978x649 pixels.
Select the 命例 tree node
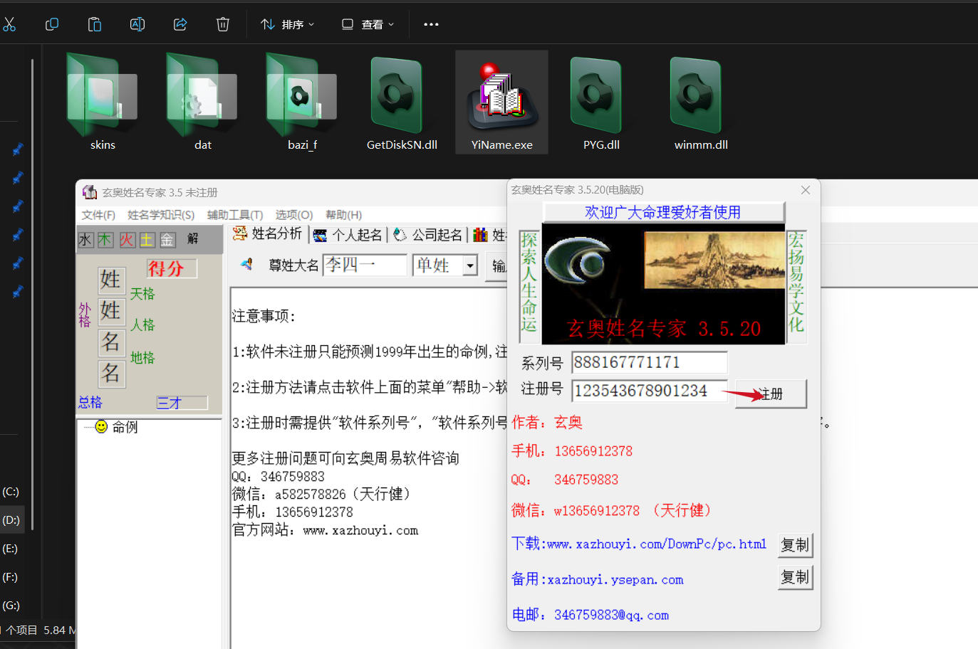coord(125,427)
